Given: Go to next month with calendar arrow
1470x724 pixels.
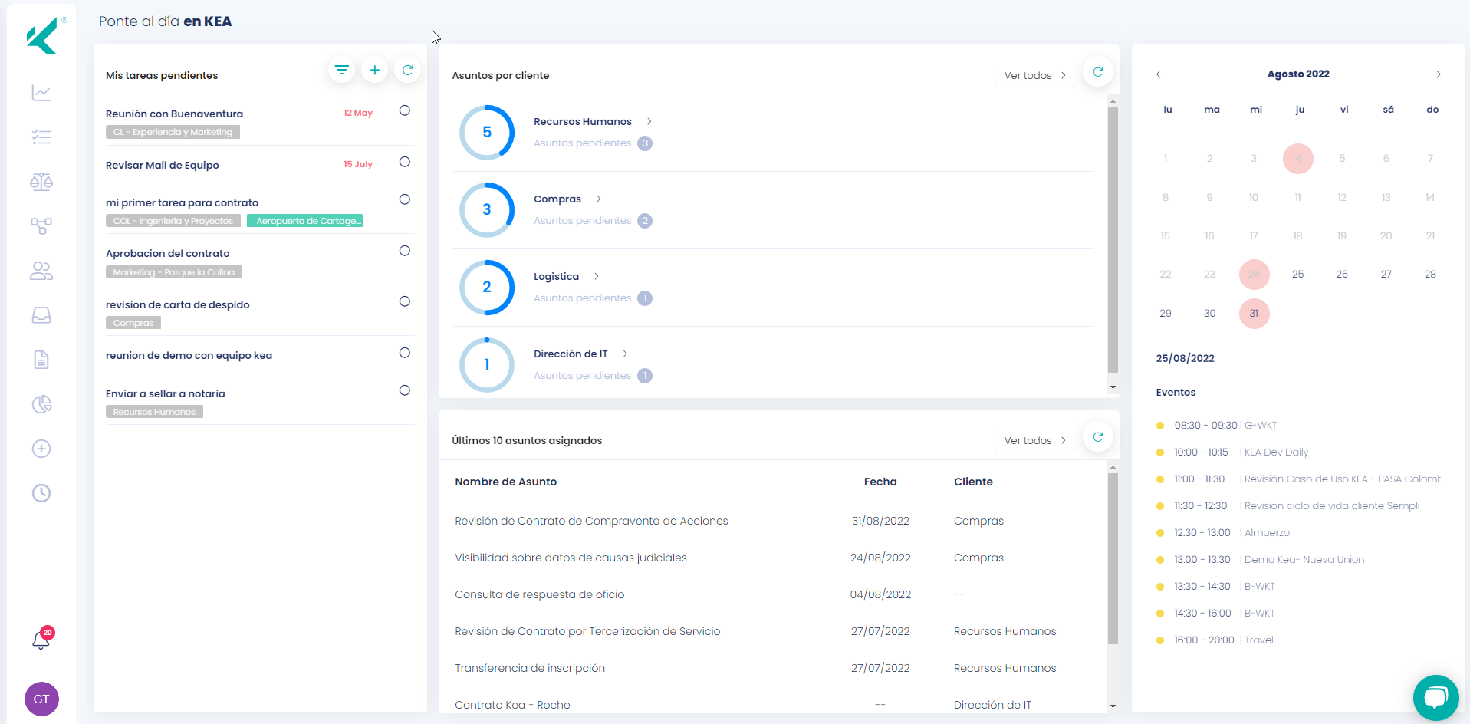Looking at the screenshot, I should tap(1438, 74).
